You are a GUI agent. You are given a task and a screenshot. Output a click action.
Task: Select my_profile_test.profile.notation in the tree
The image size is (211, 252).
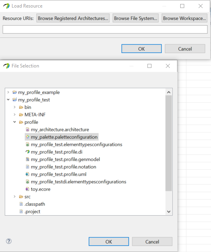[x=64, y=167]
